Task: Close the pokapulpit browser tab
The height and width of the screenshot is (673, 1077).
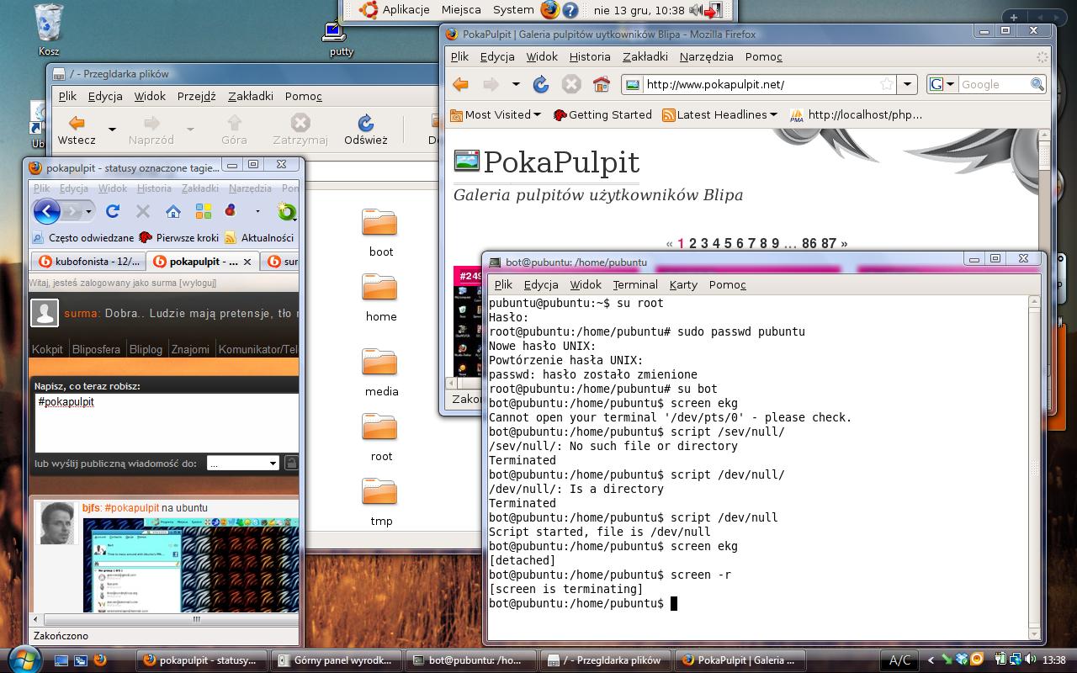Action: pos(247,262)
